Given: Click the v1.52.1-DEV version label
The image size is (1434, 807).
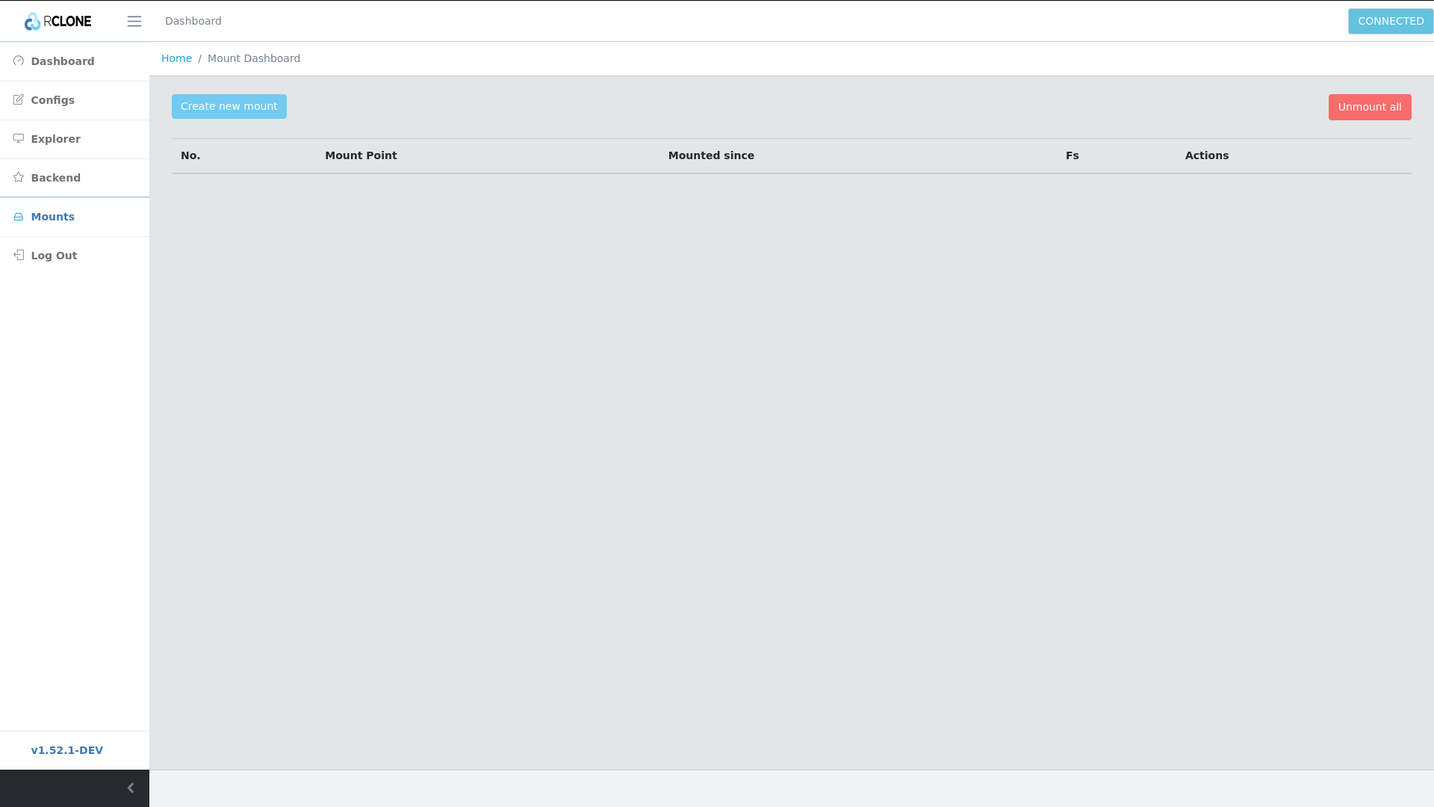Looking at the screenshot, I should point(67,750).
